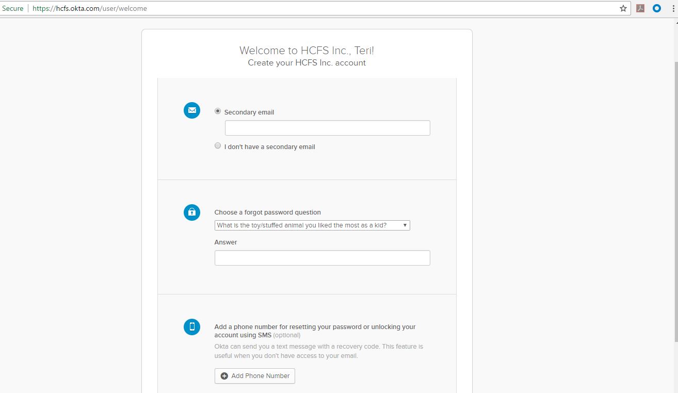Focus the Secondary email text field
This screenshot has width=678, height=393.
tap(327, 128)
